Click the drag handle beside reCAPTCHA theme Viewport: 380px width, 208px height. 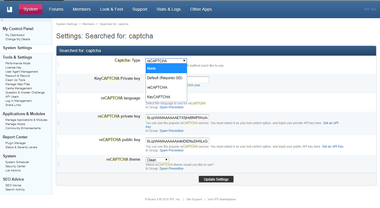pos(58,163)
